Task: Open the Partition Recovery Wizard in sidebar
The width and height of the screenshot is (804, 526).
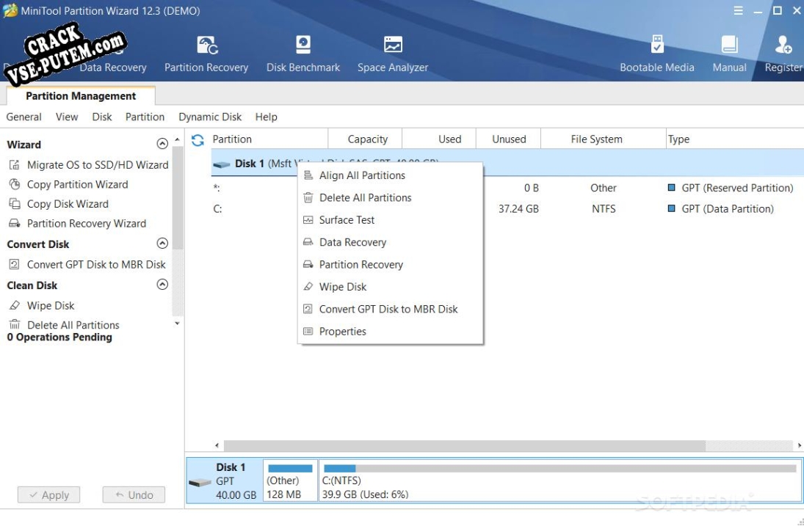Action: pos(86,224)
